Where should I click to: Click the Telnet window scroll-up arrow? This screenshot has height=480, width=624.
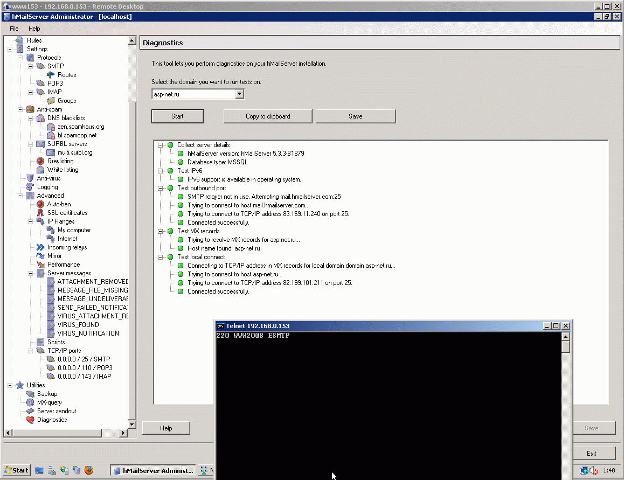[565, 336]
